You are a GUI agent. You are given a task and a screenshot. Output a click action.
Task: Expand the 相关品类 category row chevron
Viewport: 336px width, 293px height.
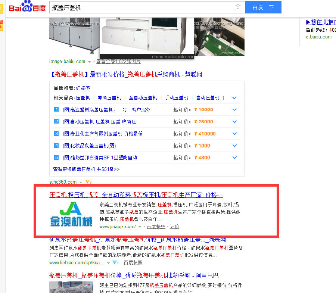pyautogui.click(x=234, y=98)
